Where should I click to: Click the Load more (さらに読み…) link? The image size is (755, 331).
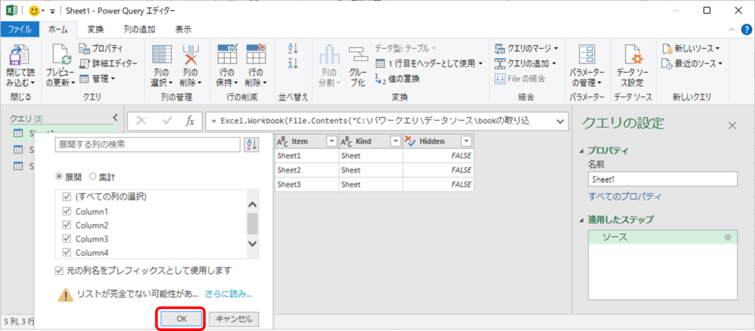229,293
